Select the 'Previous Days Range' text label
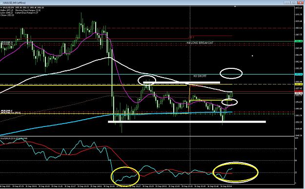Viewport: 305px width, 189px height. click(28, 10)
